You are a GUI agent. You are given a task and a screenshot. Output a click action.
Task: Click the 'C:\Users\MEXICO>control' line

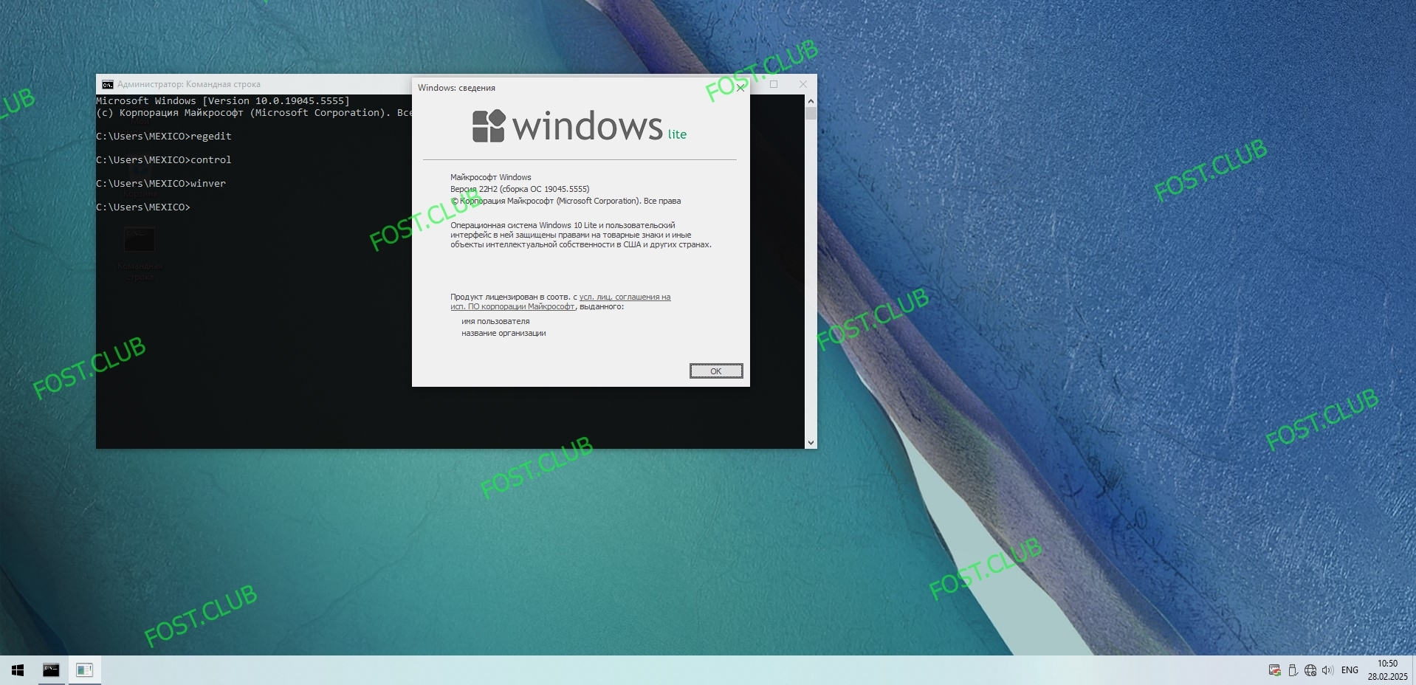(164, 160)
